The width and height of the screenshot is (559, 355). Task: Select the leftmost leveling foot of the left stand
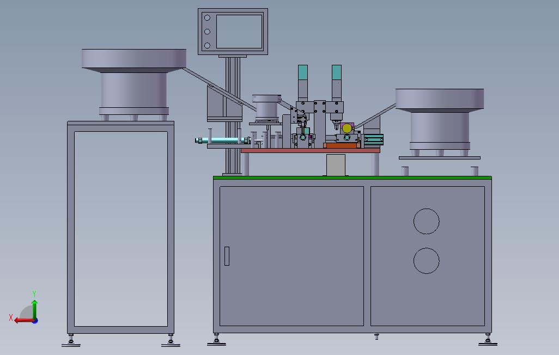coord(71,340)
